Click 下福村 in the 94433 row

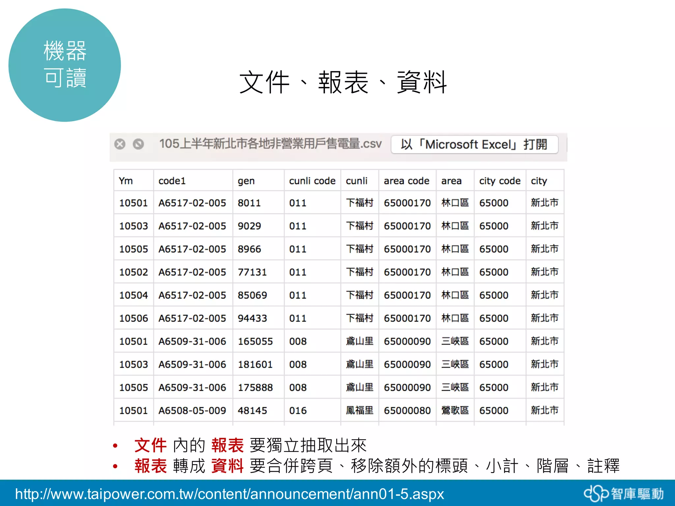coord(359,318)
